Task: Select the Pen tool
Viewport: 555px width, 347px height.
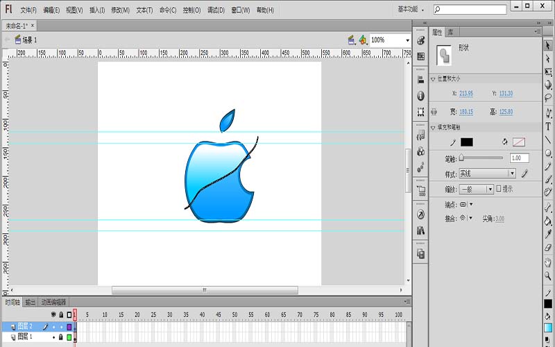Action: point(548,113)
